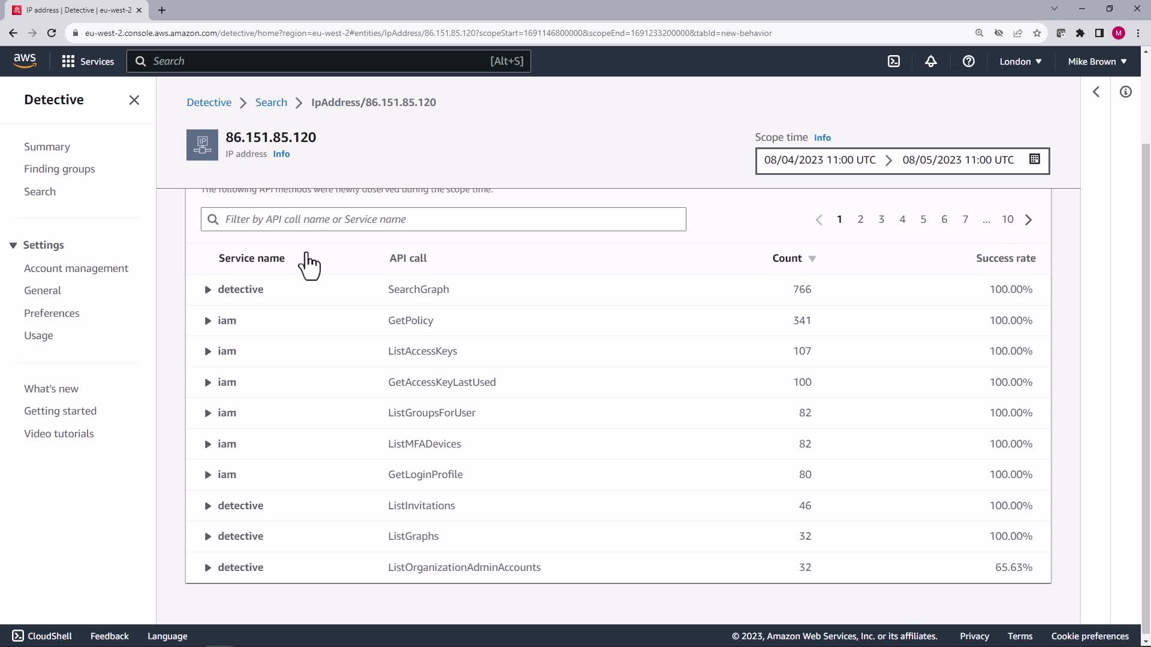This screenshot has height=647, width=1151.
Task: Open CloudShell from the top navigation bar
Action: pyautogui.click(x=893, y=61)
